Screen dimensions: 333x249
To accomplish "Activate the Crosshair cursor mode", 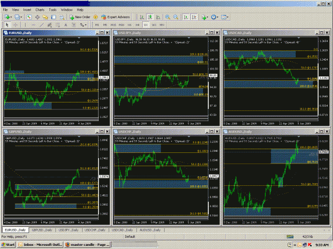I will [15, 25].
